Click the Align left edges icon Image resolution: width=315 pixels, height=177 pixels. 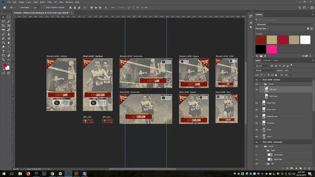[70, 8]
